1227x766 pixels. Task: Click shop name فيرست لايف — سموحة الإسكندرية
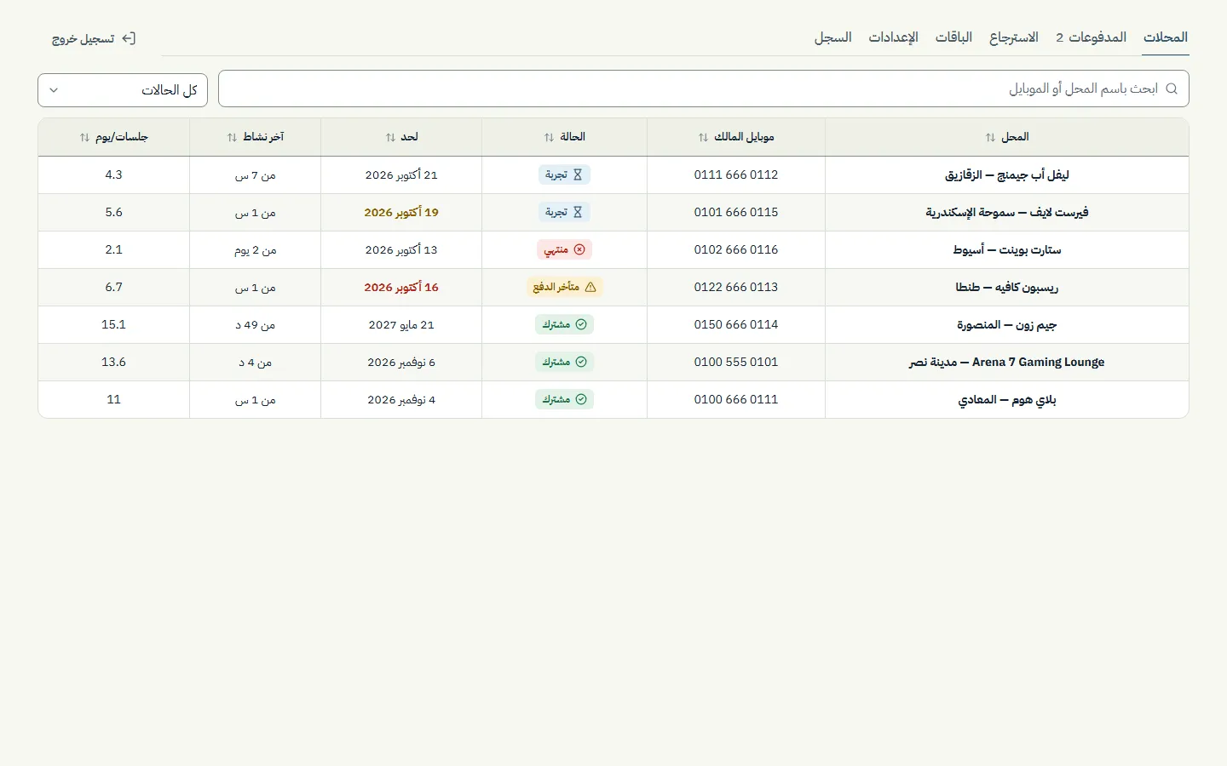(1007, 212)
